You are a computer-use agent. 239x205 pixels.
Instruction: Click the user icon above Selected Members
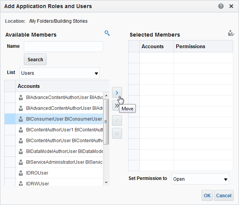pos(231,34)
